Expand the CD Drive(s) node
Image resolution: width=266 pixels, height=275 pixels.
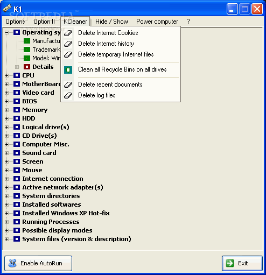click(x=6, y=136)
